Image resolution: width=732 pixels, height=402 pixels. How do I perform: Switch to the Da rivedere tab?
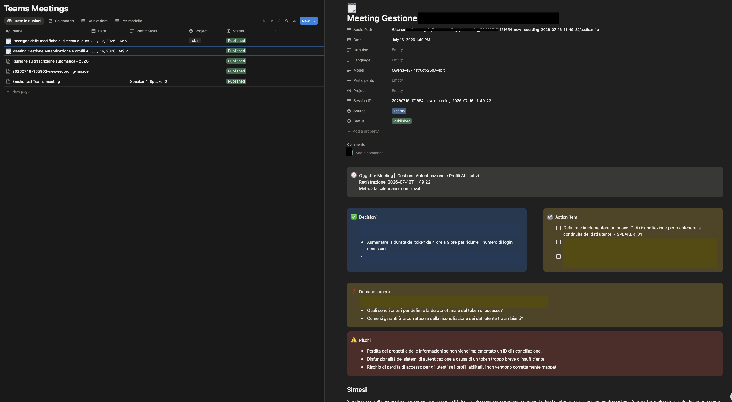click(x=94, y=21)
